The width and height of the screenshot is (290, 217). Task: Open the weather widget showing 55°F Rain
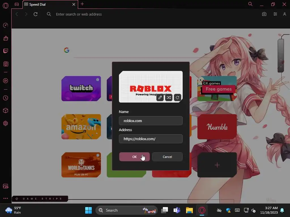[x=13, y=210]
